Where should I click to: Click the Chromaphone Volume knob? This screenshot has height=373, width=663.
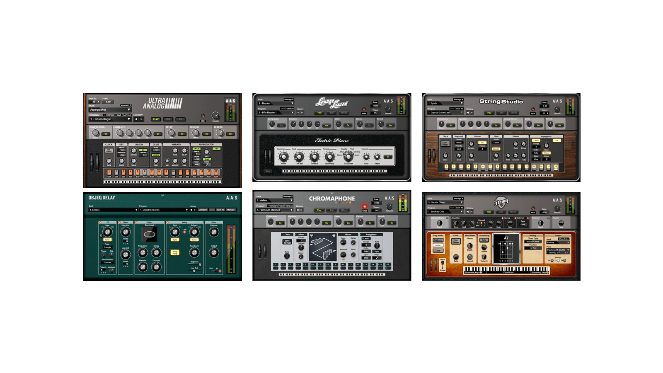pos(390,206)
